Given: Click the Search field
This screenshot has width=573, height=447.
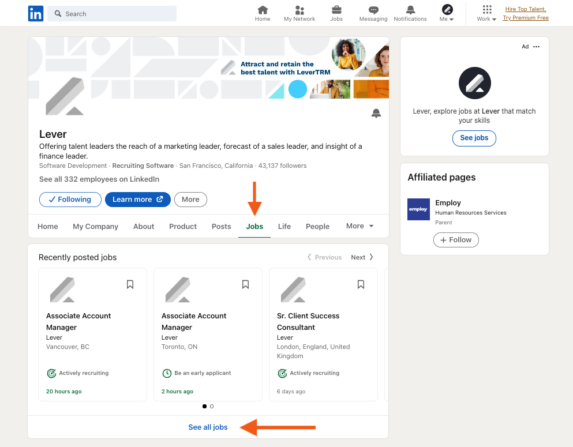Looking at the screenshot, I should coord(112,13).
